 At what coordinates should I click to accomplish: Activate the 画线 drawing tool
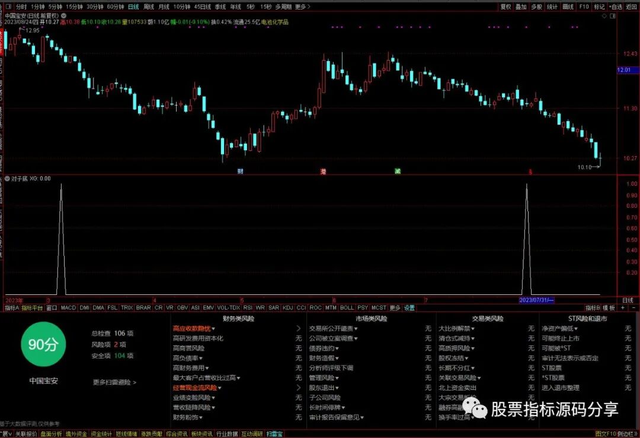(568, 7)
